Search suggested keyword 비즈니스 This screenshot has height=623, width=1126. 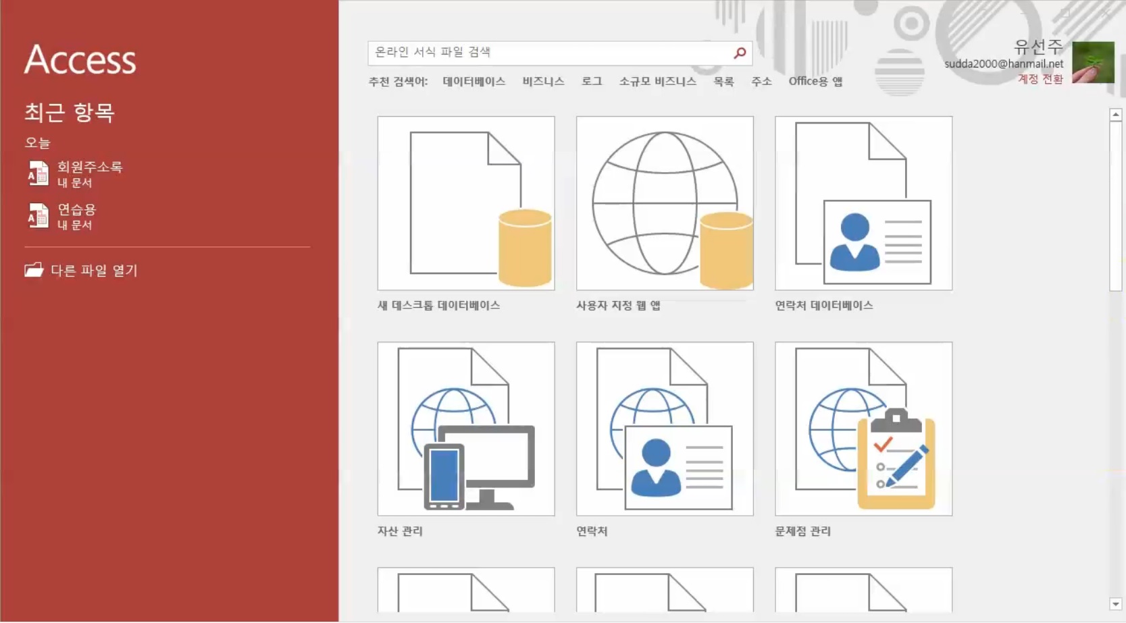pyautogui.click(x=543, y=81)
